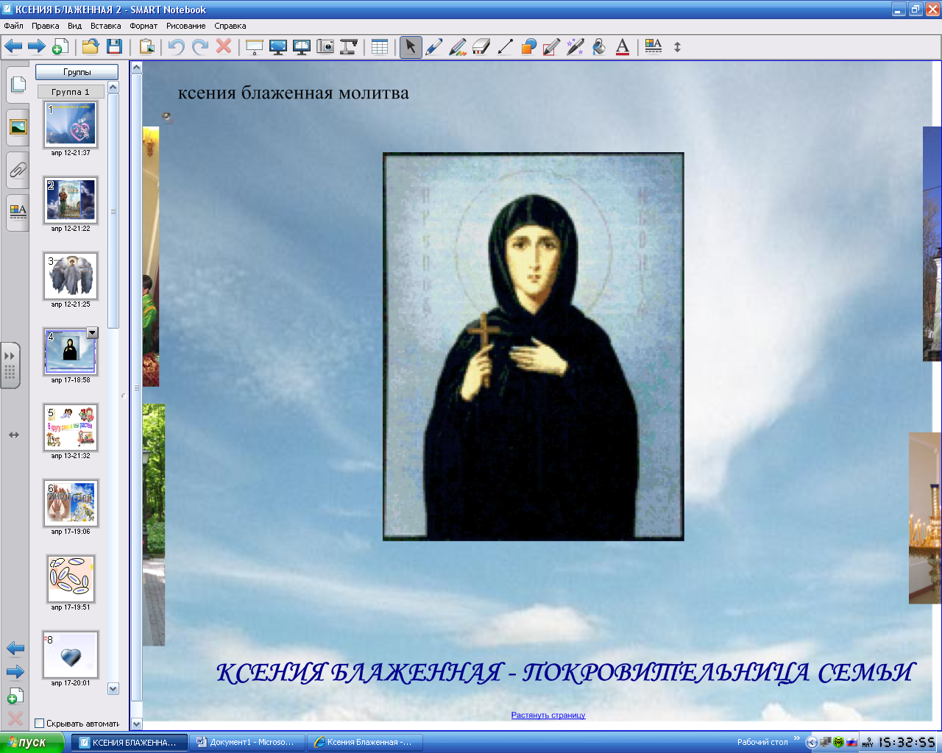Select the Shape Recognition Pen tool

[x=552, y=47]
